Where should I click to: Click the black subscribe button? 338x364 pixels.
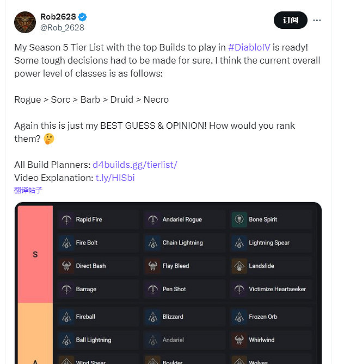pyautogui.click(x=290, y=21)
